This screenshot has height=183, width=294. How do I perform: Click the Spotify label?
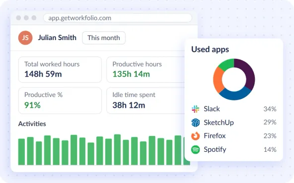pyautogui.click(x=215, y=150)
